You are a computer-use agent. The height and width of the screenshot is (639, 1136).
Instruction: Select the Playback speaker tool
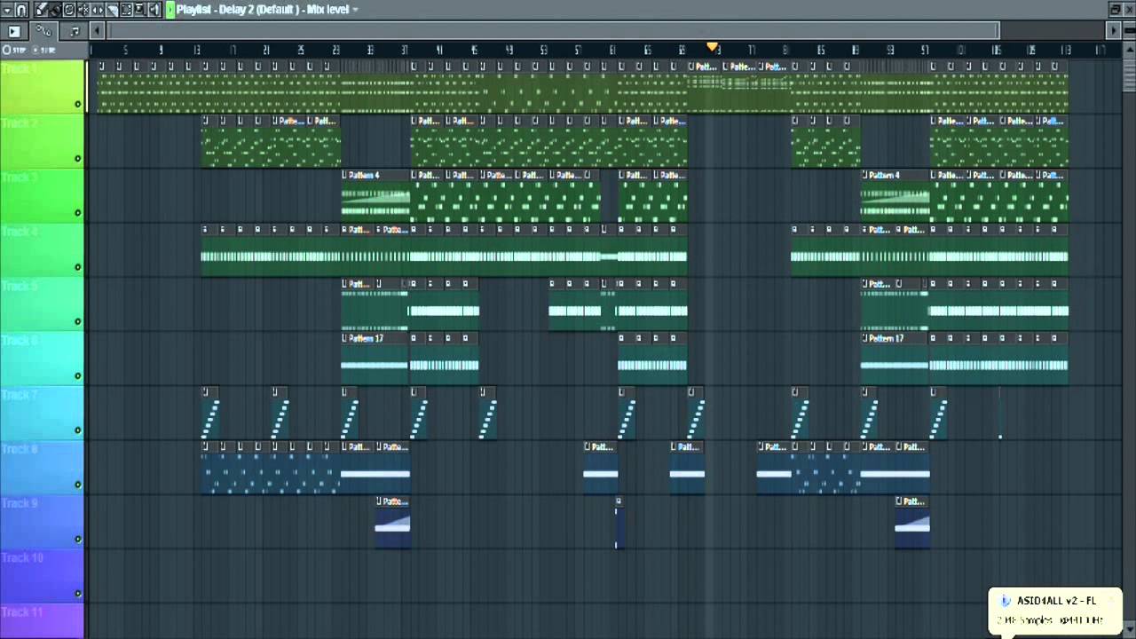coord(154,10)
